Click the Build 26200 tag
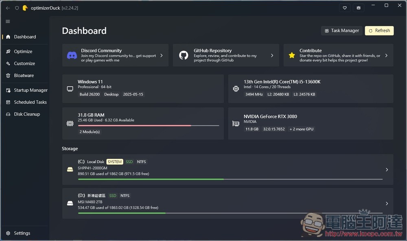This screenshot has height=241, width=407. click(x=90, y=94)
